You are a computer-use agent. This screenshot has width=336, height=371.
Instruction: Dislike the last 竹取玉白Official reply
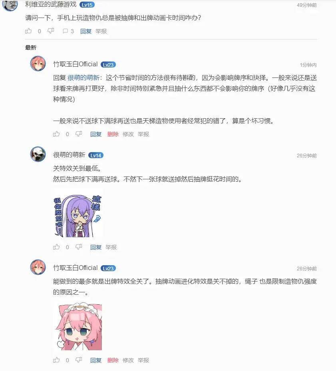coord(79,360)
